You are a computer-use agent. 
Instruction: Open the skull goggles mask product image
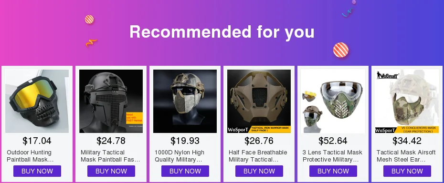[37, 101]
